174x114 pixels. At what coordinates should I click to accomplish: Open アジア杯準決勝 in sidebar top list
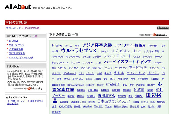click(x=17, y=54)
